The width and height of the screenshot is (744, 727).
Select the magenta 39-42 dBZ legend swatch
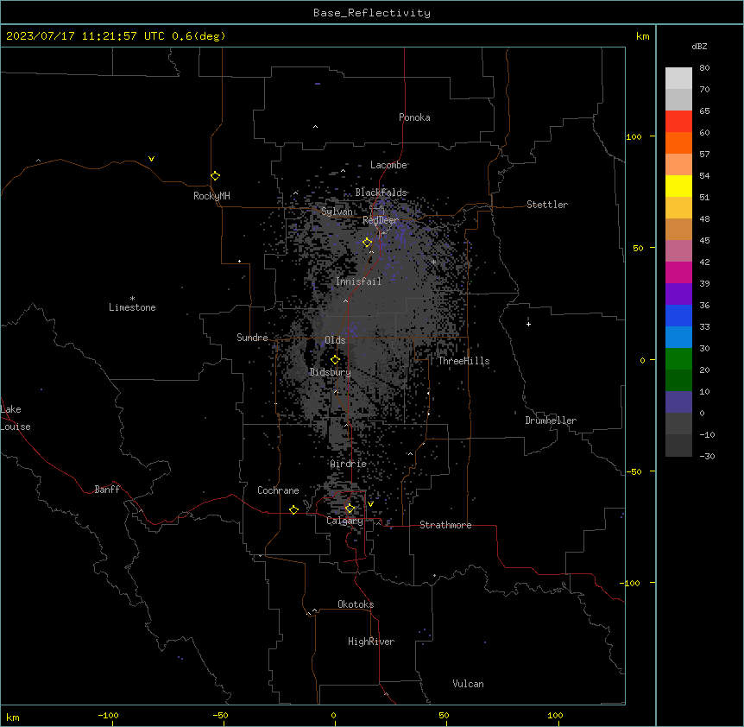pos(678,272)
